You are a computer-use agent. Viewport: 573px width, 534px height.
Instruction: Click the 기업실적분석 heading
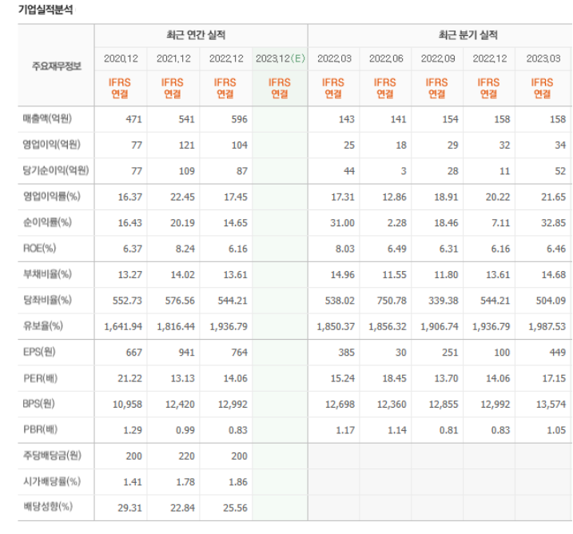(x=46, y=10)
